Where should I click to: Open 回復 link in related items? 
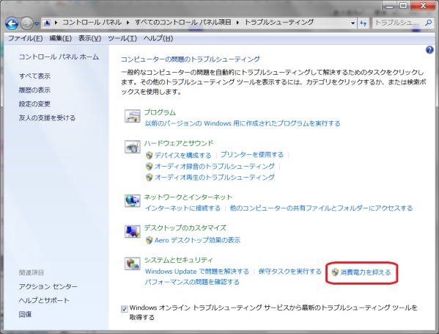click(25, 314)
